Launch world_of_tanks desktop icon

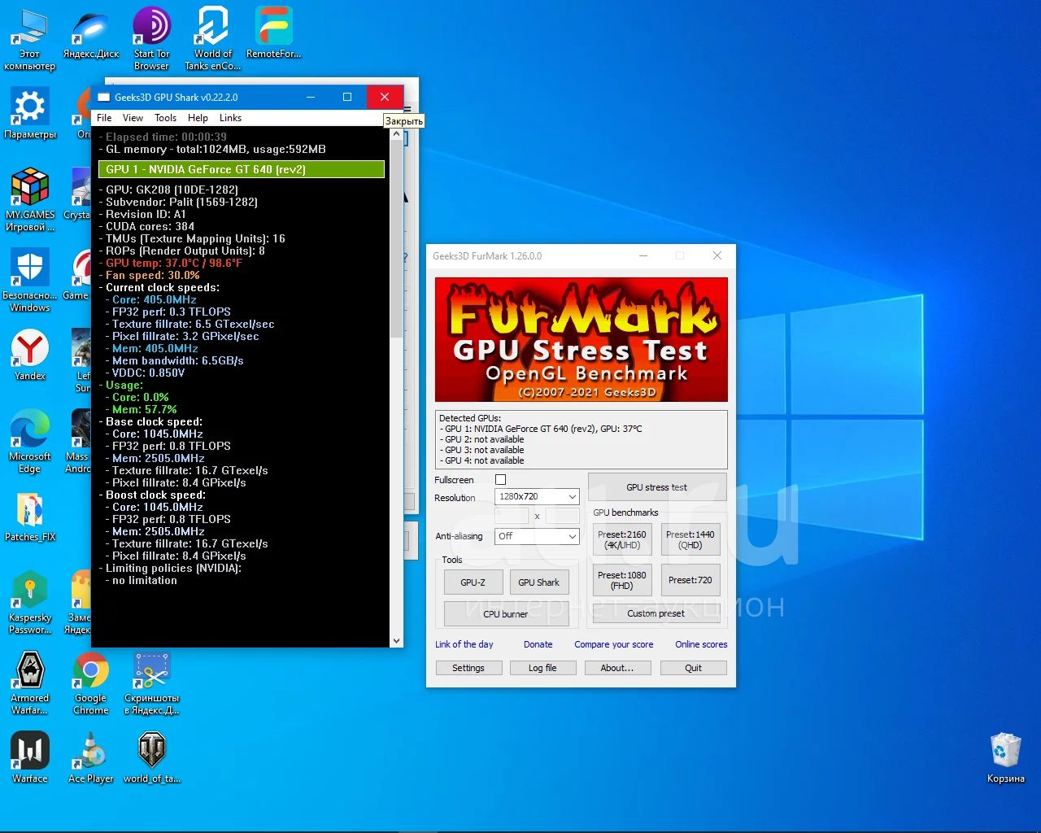click(151, 758)
